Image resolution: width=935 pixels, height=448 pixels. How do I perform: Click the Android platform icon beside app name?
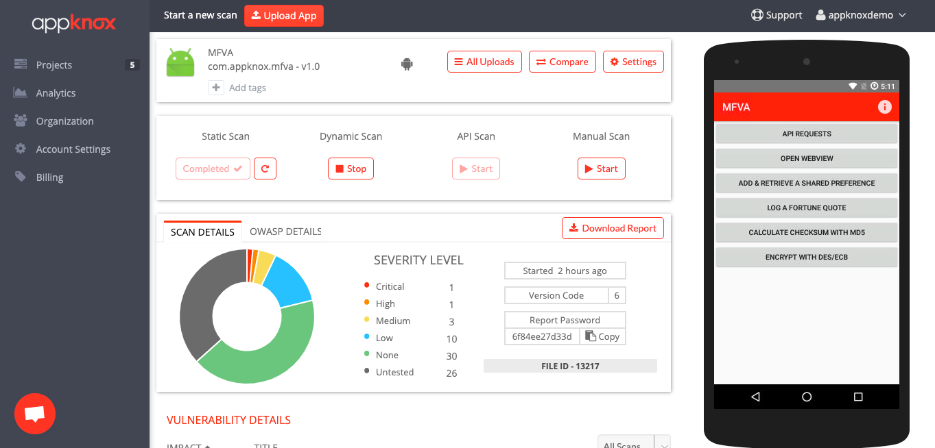pyautogui.click(x=407, y=64)
